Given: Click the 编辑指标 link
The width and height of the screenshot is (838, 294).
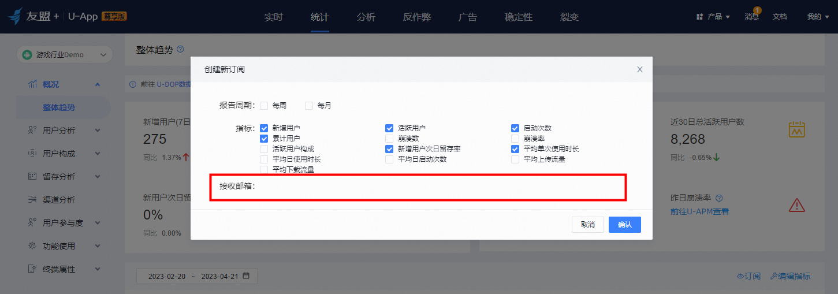Looking at the screenshot, I should pos(790,276).
